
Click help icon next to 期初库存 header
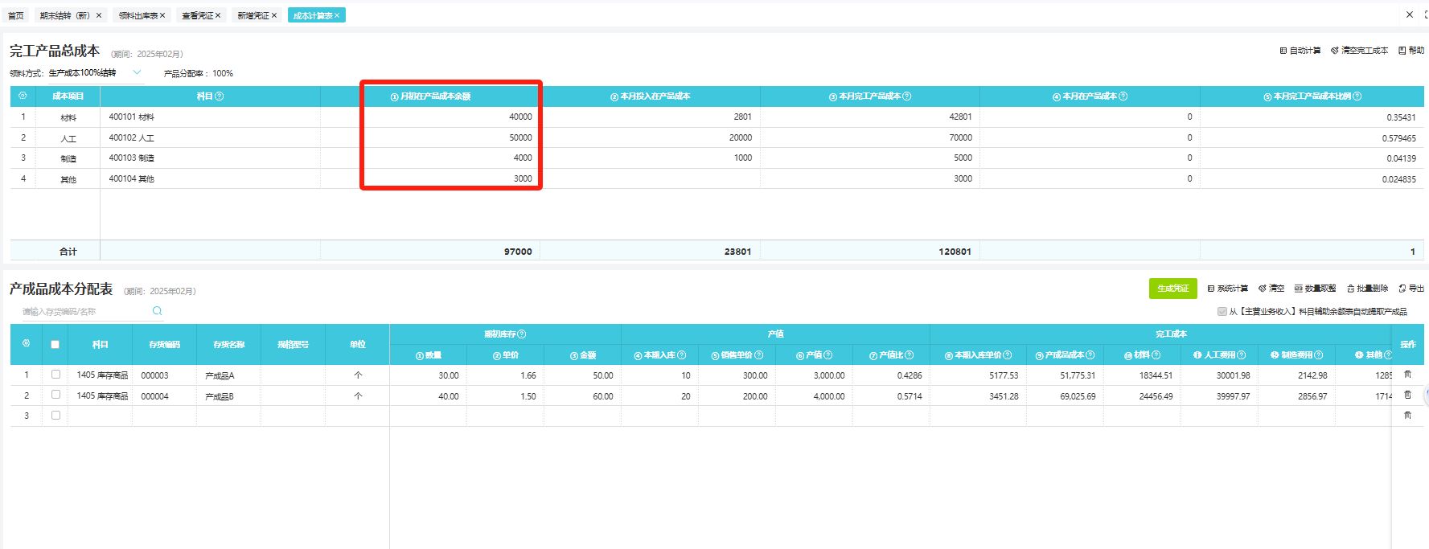tap(522, 334)
